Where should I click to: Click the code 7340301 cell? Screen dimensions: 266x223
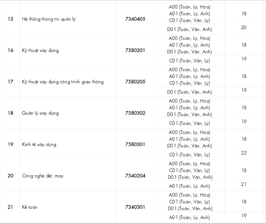click(135, 207)
